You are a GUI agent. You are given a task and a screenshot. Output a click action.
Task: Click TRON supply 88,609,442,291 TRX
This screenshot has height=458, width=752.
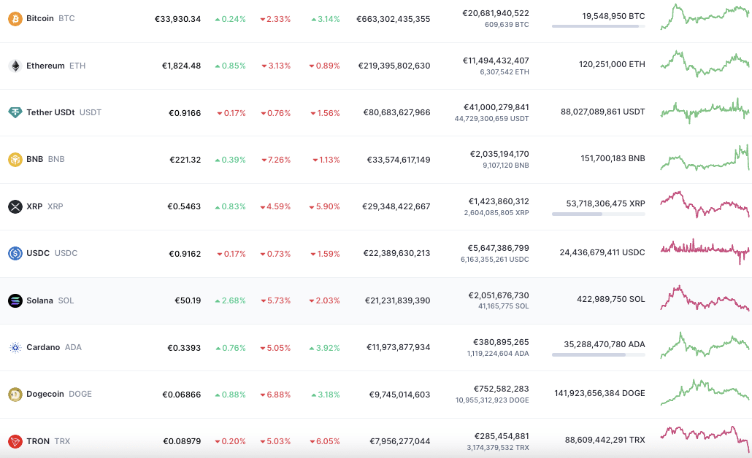pos(605,440)
